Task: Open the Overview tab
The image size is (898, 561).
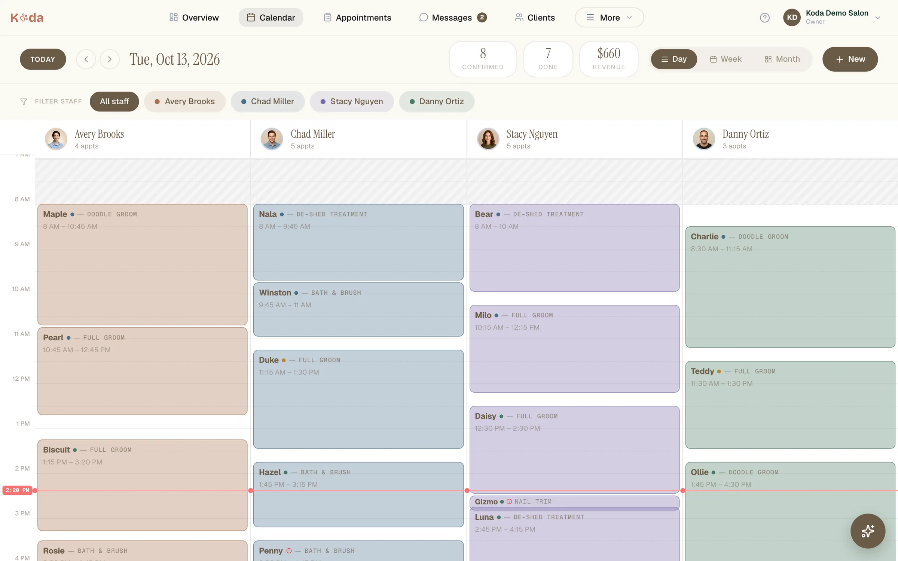Action: [194, 18]
